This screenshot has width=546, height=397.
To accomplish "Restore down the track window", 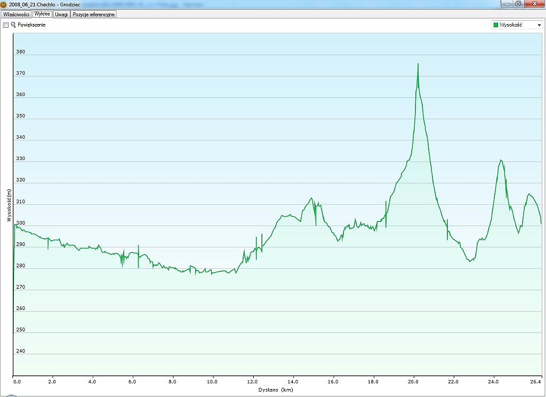I will 518,4.
